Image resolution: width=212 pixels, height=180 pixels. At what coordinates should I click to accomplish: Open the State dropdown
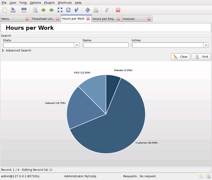[77, 45]
